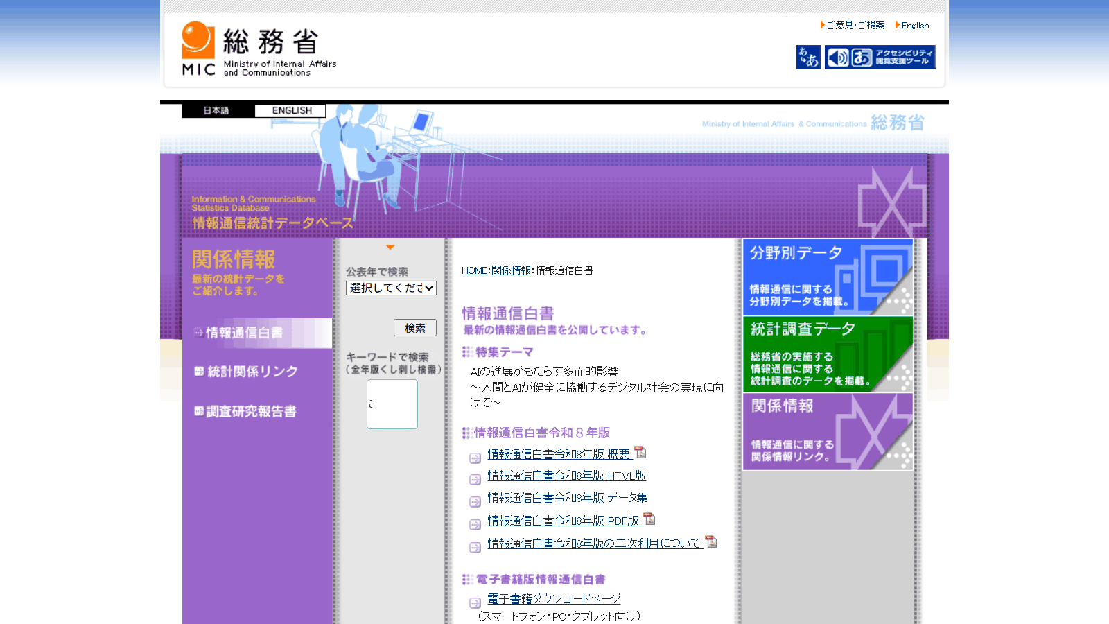Click the 電子書籍版情報通信白書 heading
Viewport: 1109px width, 624px height.
click(541, 580)
